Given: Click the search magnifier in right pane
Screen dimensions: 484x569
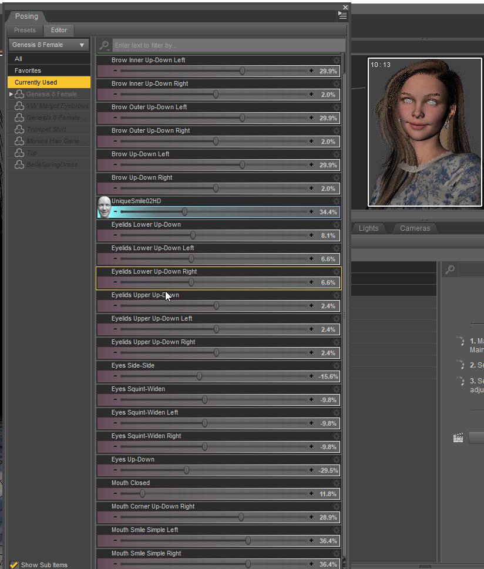Looking at the screenshot, I should [x=451, y=270].
